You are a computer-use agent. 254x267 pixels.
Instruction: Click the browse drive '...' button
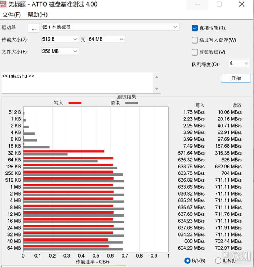point(34,28)
